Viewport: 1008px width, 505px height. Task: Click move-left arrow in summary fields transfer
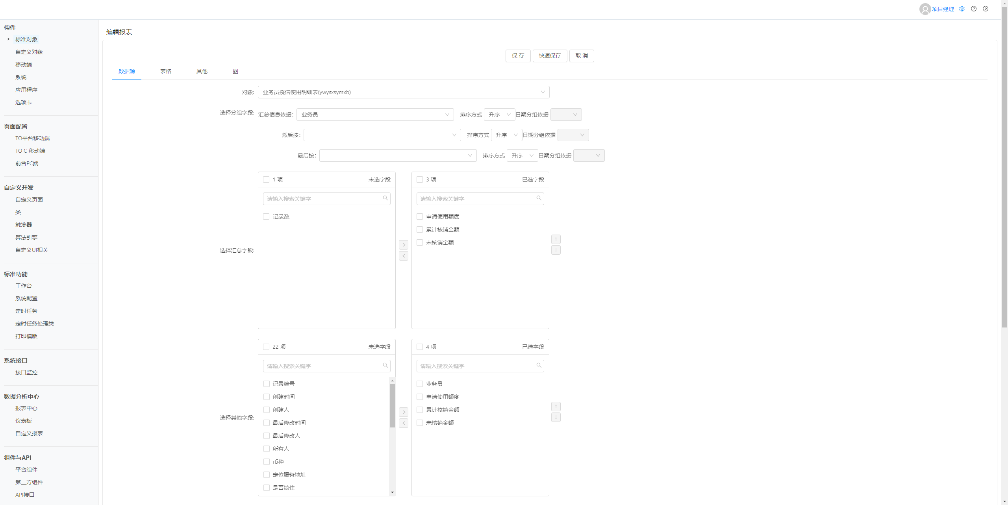(404, 256)
